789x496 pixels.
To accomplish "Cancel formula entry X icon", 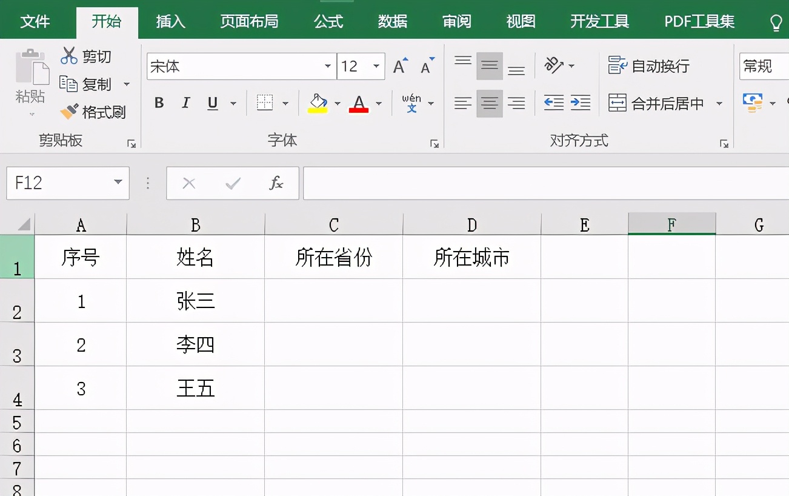I will [x=189, y=183].
